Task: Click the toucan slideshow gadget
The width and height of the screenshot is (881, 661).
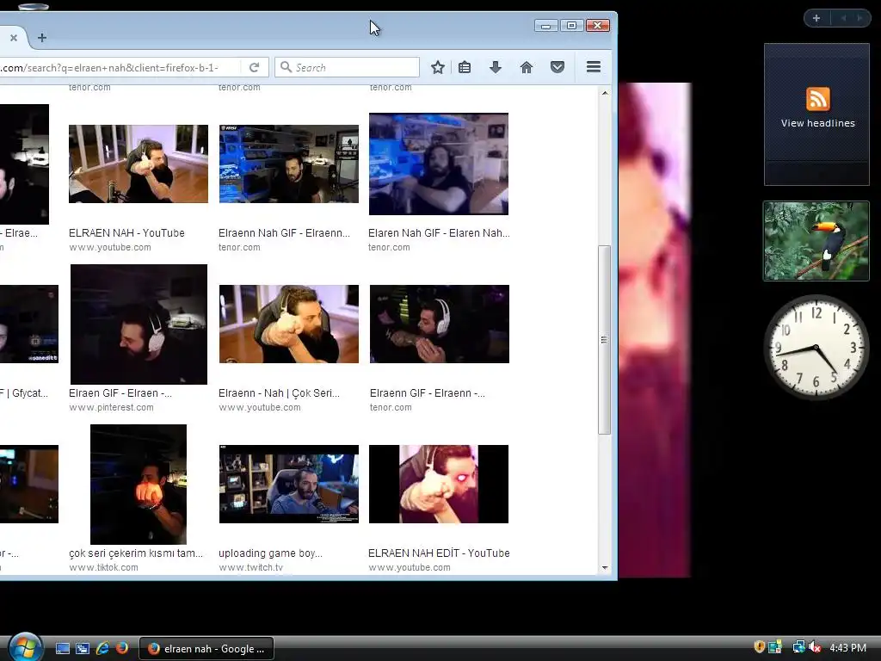Action: [x=816, y=241]
